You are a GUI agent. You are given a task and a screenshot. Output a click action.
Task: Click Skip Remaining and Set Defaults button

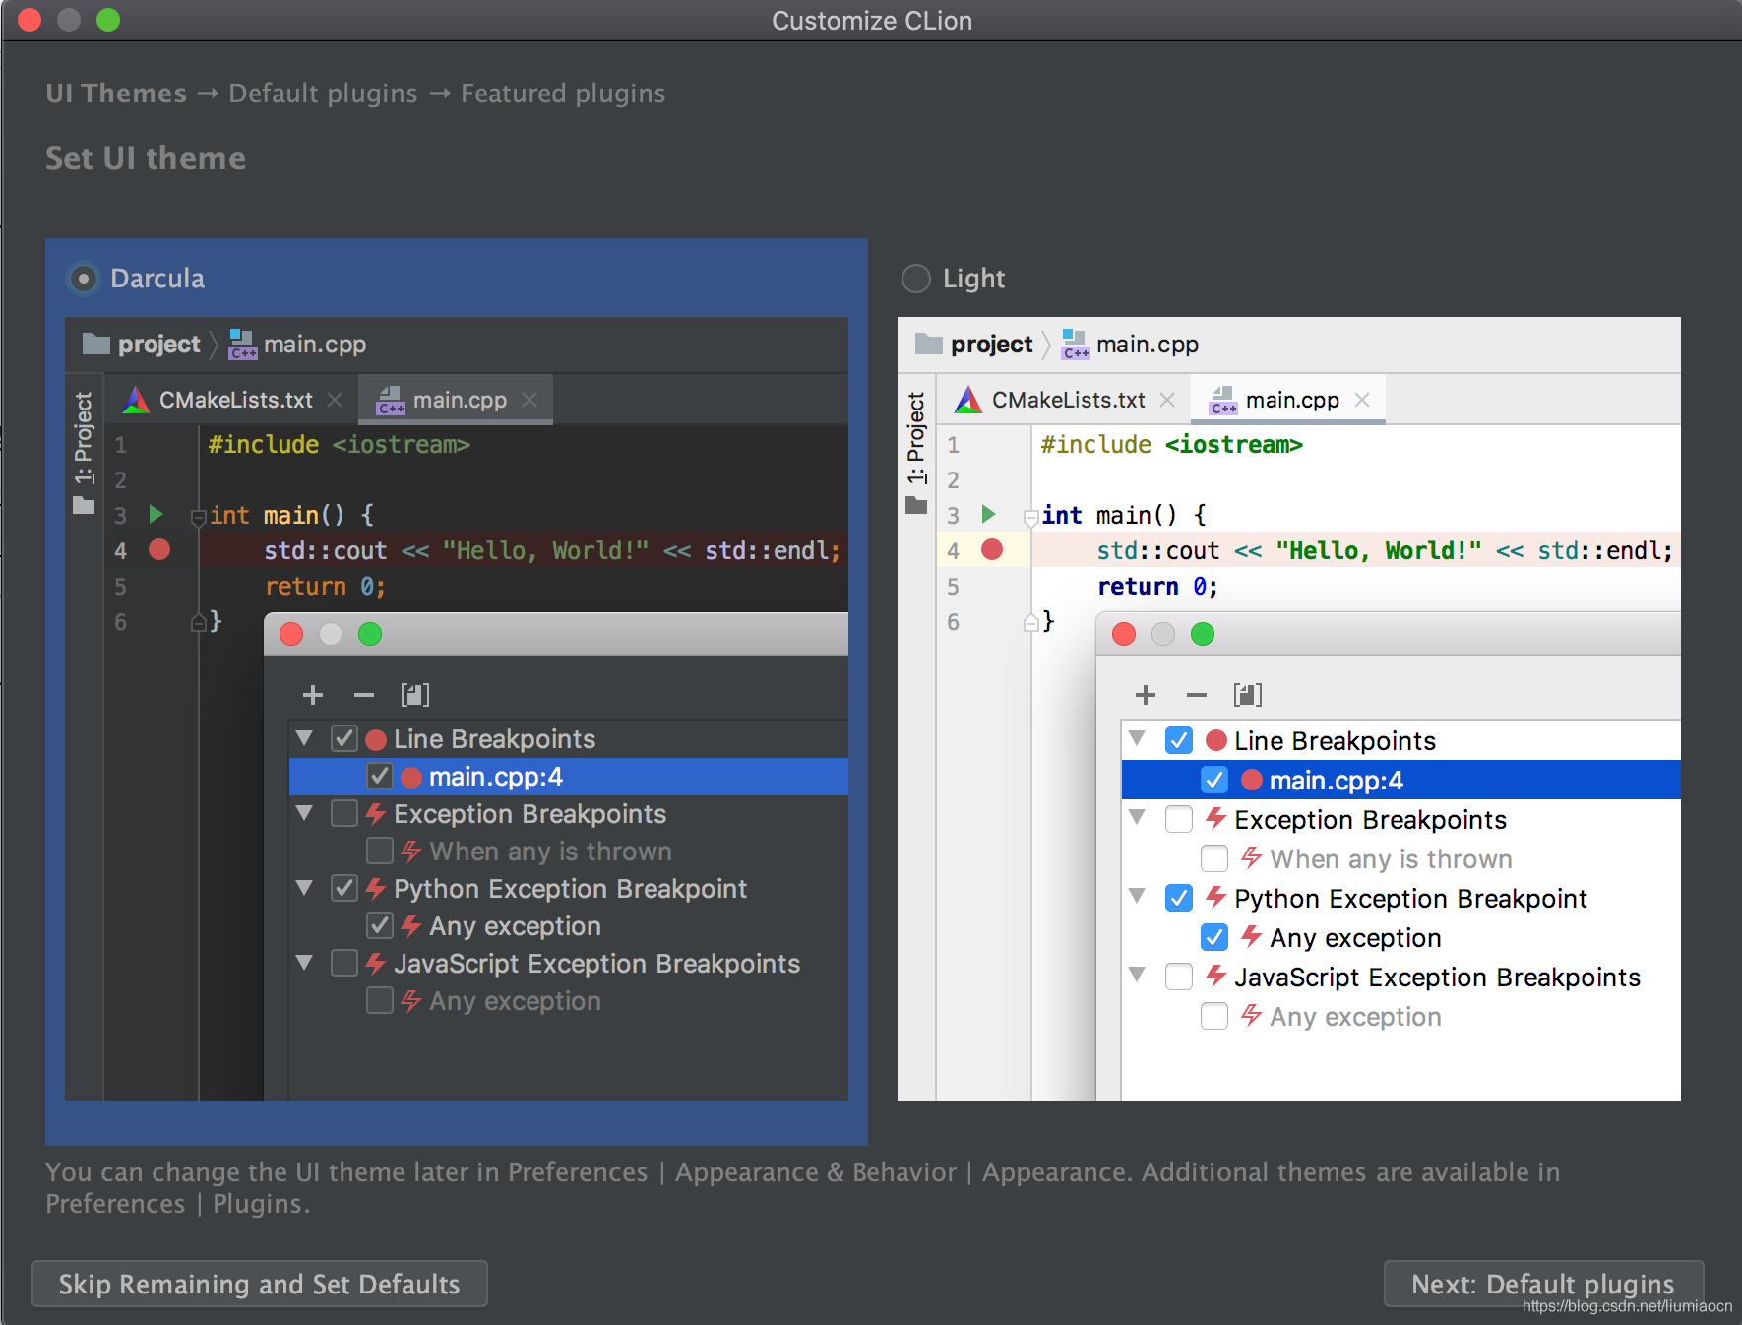(260, 1284)
